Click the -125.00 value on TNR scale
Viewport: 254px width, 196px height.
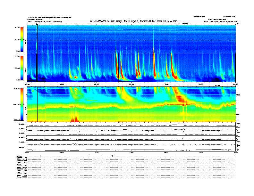(x=17, y=89)
